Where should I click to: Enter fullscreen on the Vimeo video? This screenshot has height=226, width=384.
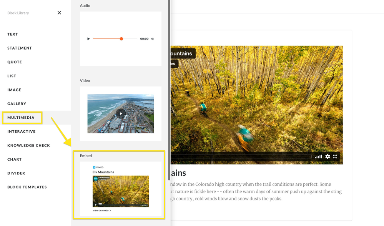click(335, 156)
